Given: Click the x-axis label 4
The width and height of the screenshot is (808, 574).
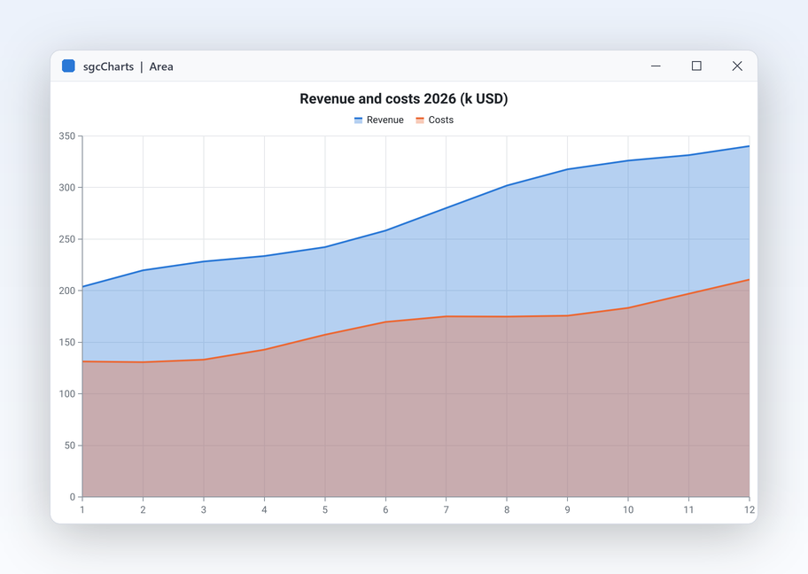Looking at the screenshot, I should tap(264, 509).
